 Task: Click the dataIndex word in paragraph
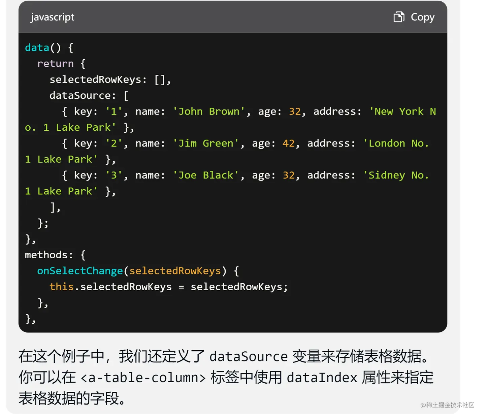322,378
